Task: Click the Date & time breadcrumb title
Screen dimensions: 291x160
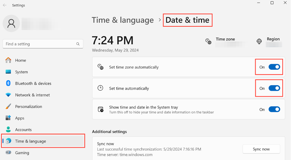Action: (187, 20)
